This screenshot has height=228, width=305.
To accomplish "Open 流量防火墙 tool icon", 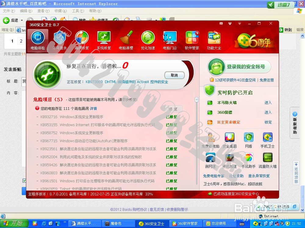I will (x=268, y=161).
